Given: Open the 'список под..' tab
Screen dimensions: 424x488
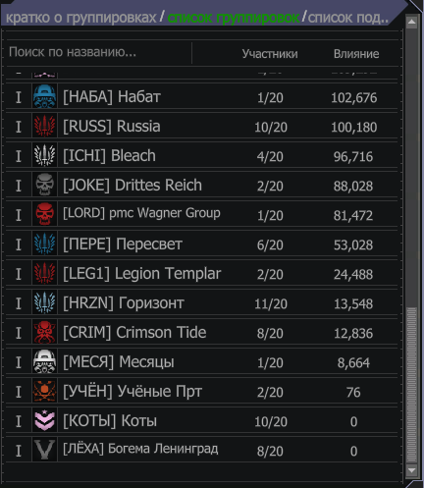Looking at the screenshot, I should click(348, 18).
